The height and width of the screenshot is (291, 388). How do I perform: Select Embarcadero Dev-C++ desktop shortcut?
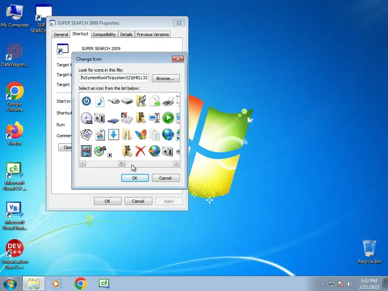pos(15,254)
